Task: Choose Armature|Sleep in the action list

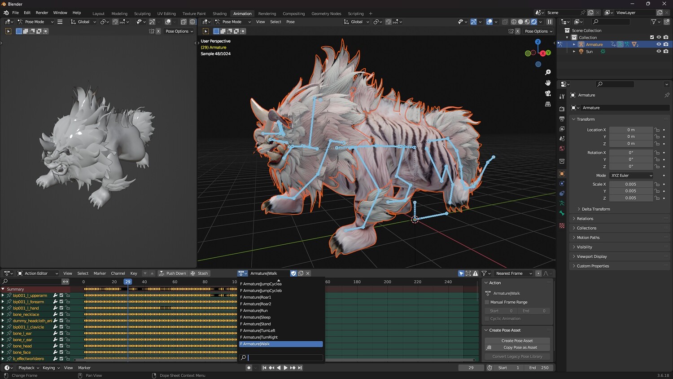Action: [x=281, y=317]
